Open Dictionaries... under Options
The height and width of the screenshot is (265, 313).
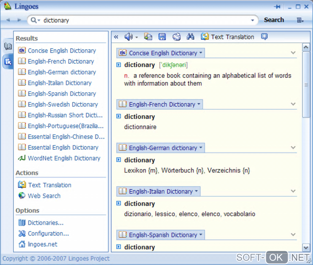41,223
